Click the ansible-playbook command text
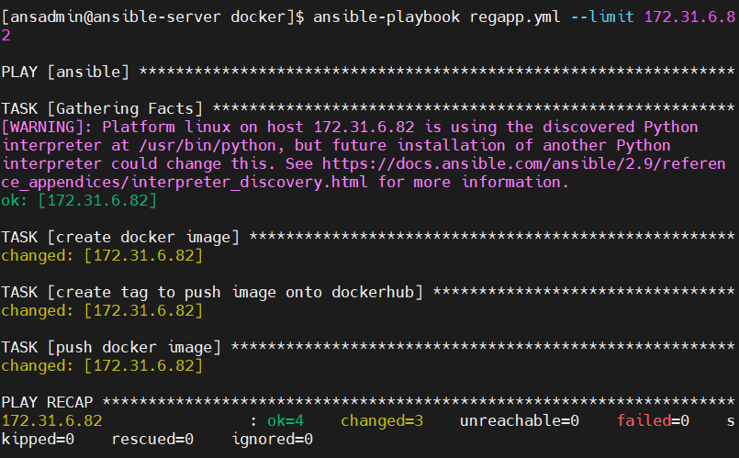The width and height of the screenshot is (739, 458). point(386,17)
